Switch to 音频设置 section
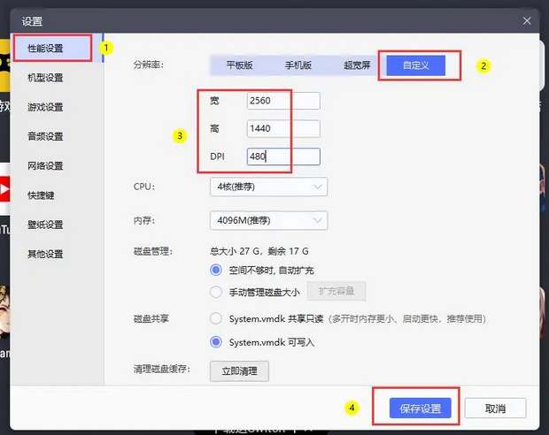Viewport: 549px width, 435px height. [46, 136]
